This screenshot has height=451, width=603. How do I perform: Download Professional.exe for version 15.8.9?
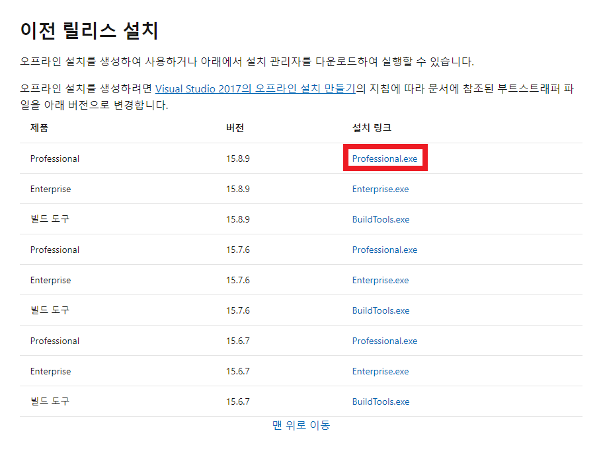[x=385, y=158]
